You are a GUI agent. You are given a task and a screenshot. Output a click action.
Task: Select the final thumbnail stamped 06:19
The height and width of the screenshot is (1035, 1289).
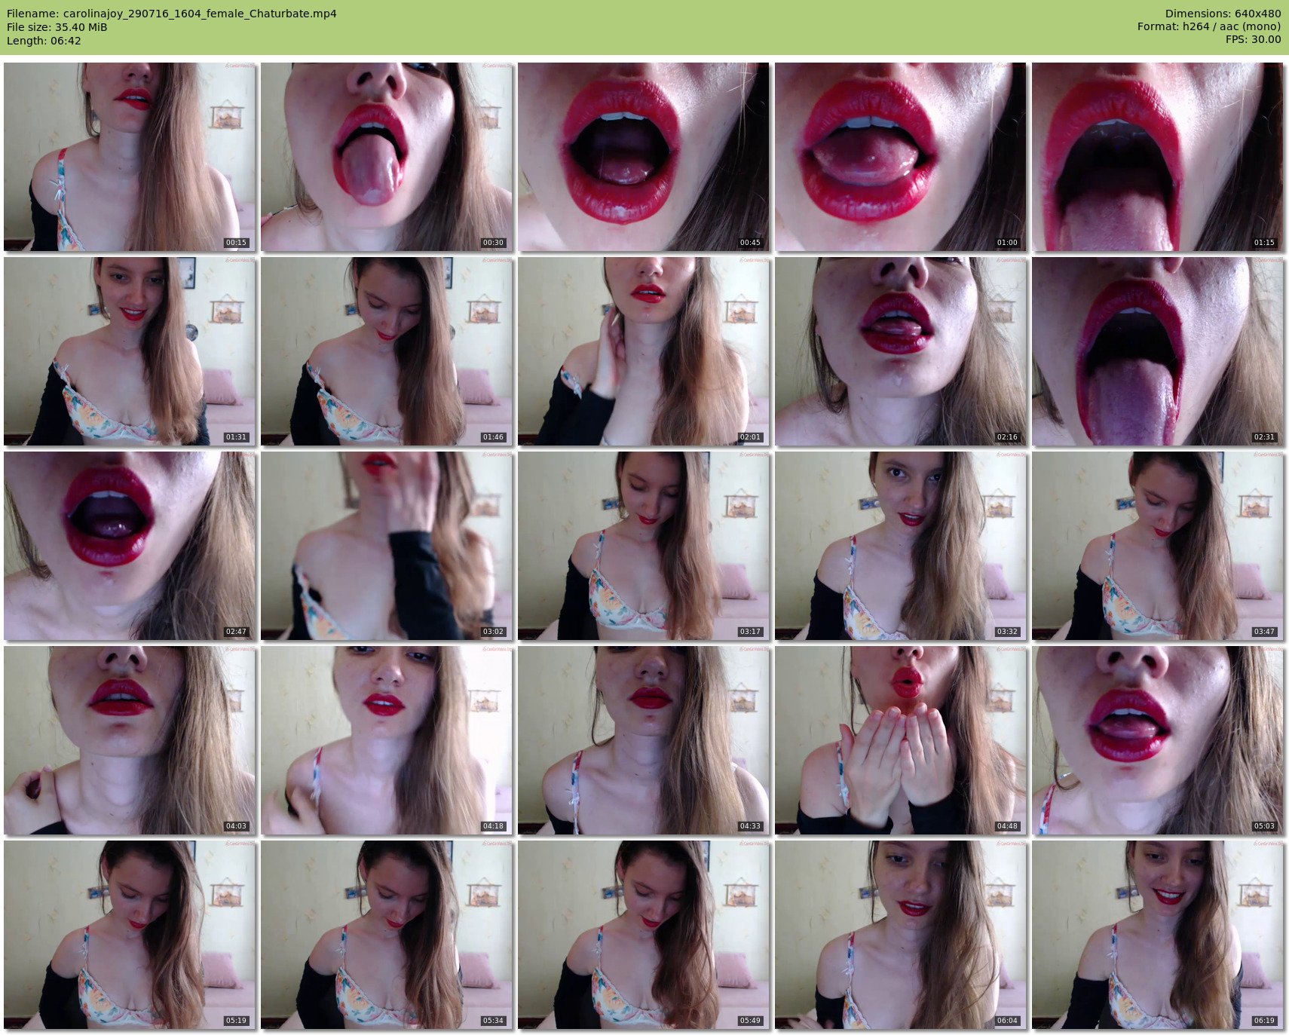[x=1158, y=935]
